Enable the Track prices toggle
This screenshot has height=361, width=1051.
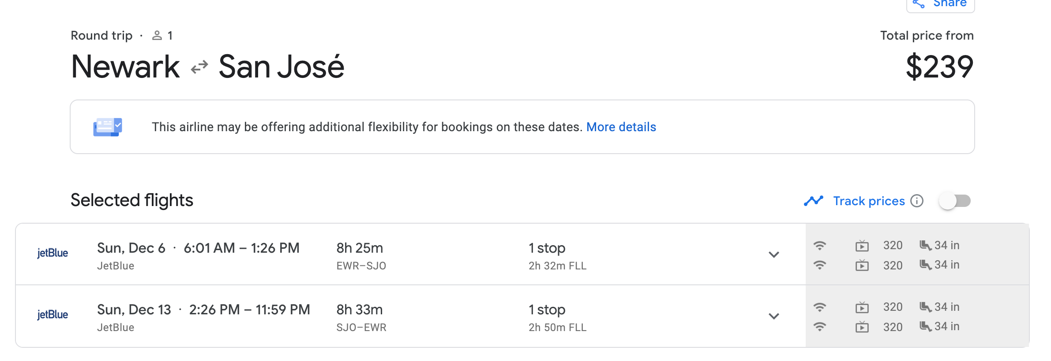point(955,201)
